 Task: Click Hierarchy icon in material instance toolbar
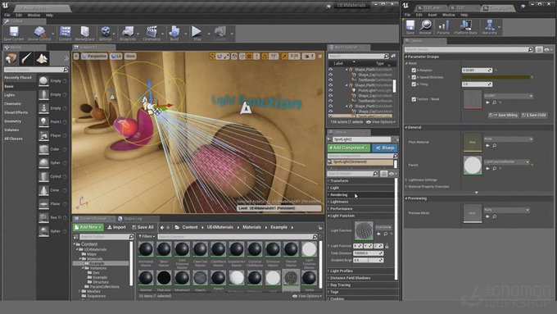pos(490,27)
